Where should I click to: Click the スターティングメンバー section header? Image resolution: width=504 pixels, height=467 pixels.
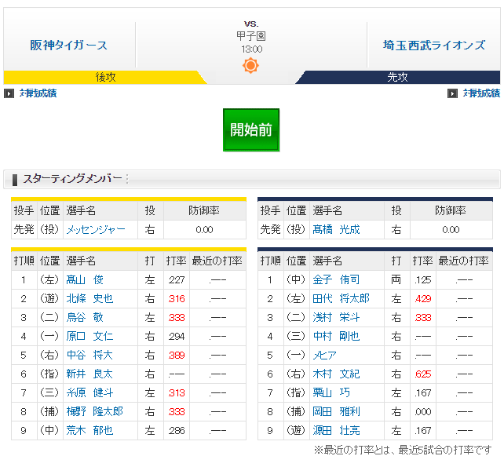[x=252, y=179]
